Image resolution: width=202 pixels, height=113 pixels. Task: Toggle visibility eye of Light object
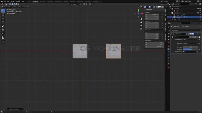click(x=200, y=11)
